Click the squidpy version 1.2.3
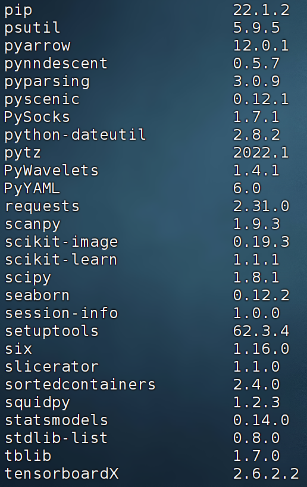The image size is (307, 487). tap(256, 403)
